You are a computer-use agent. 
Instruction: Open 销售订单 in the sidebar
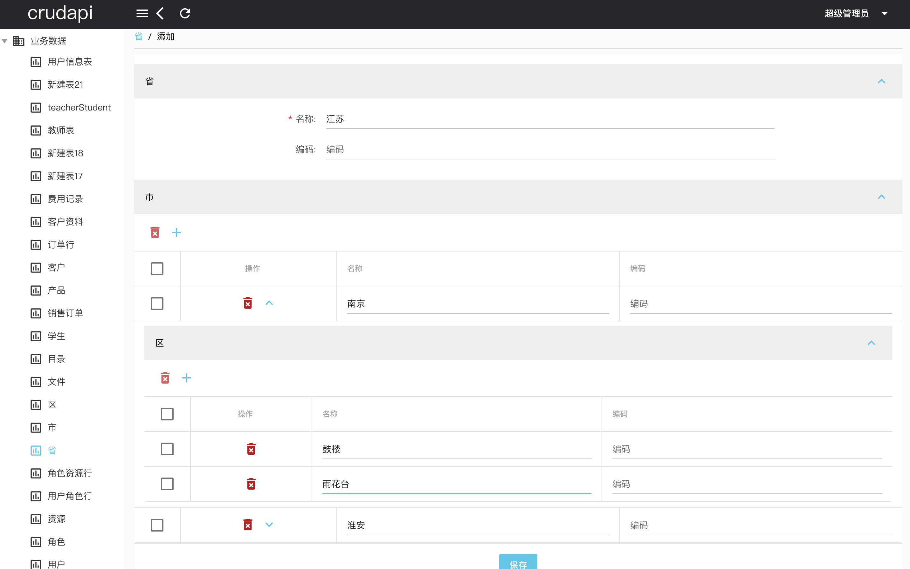[x=65, y=313]
